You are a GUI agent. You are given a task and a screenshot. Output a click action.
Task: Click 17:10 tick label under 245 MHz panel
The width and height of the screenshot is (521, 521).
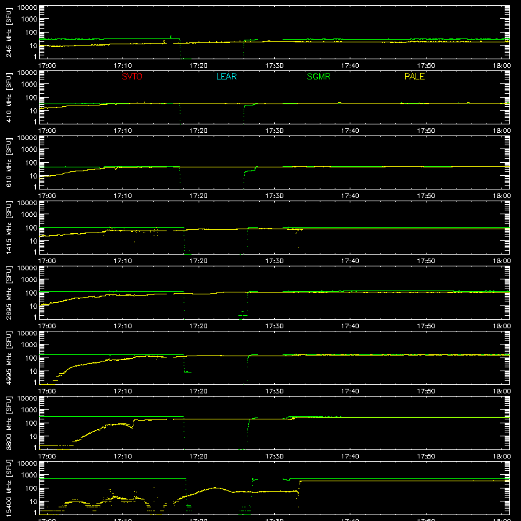pyautogui.click(x=122, y=66)
